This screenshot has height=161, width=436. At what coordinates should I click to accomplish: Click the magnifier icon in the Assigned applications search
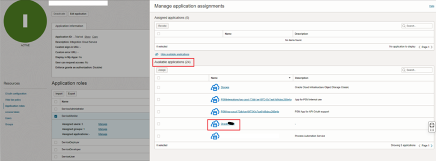404,26
